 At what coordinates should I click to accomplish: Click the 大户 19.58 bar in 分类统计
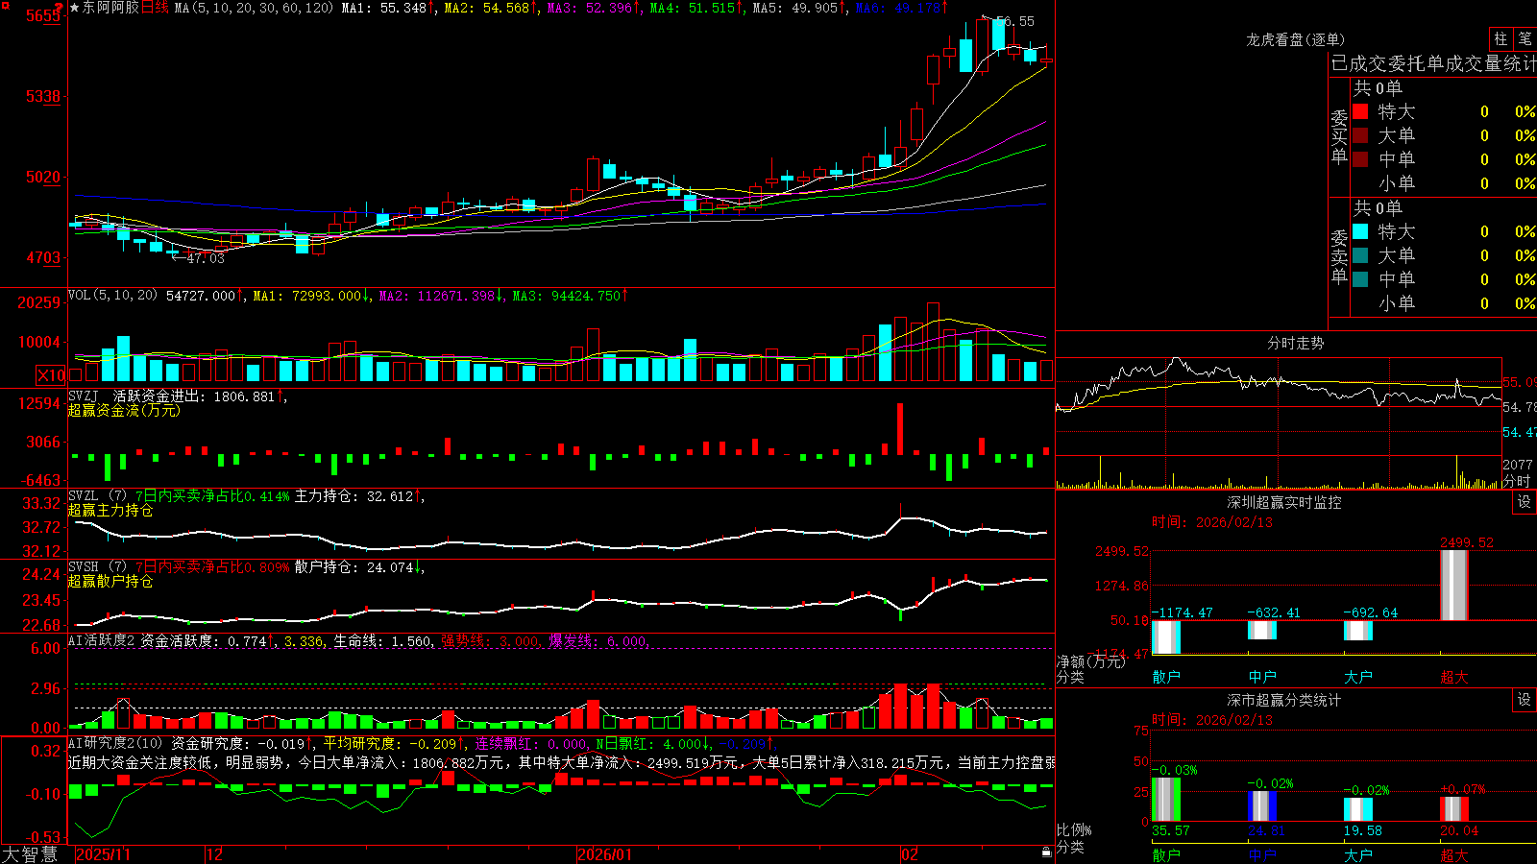1358,809
